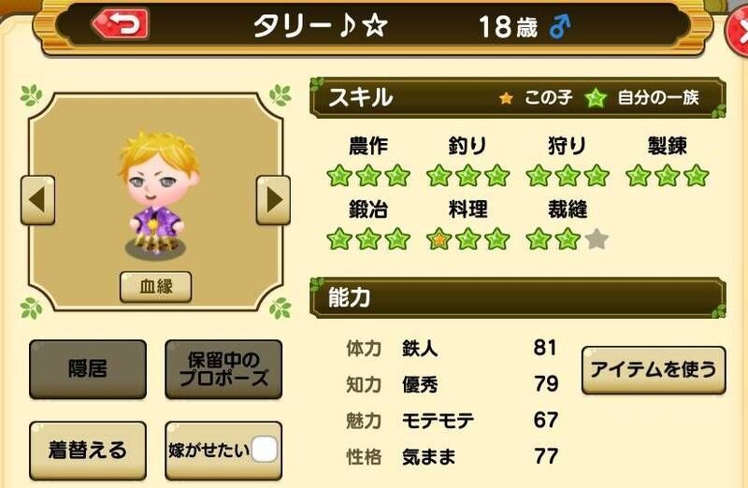This screenshot has width=748, height=488.
Task: Toggle the 嫁がせたい checkbox
Action: coord(265,450)
